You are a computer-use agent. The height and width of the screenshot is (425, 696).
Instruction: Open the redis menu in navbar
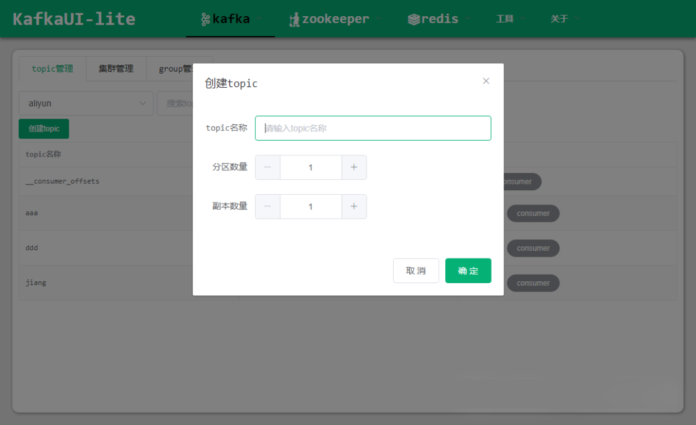pyautogui.click(x=438, y=19)
